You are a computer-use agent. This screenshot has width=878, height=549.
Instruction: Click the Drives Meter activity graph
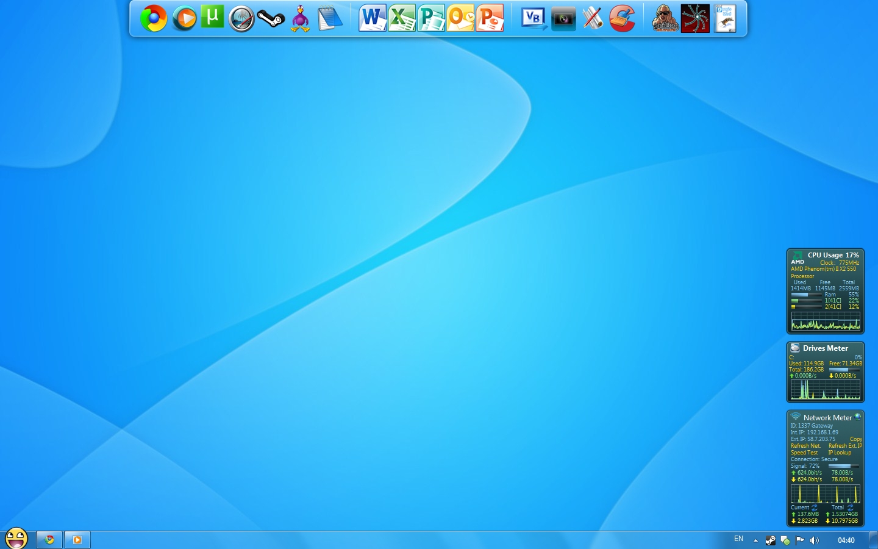pyautogui.click(x=826, y=390)
